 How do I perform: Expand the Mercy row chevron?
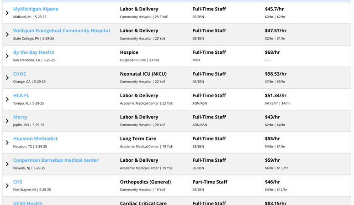click(x=7, y=121)
